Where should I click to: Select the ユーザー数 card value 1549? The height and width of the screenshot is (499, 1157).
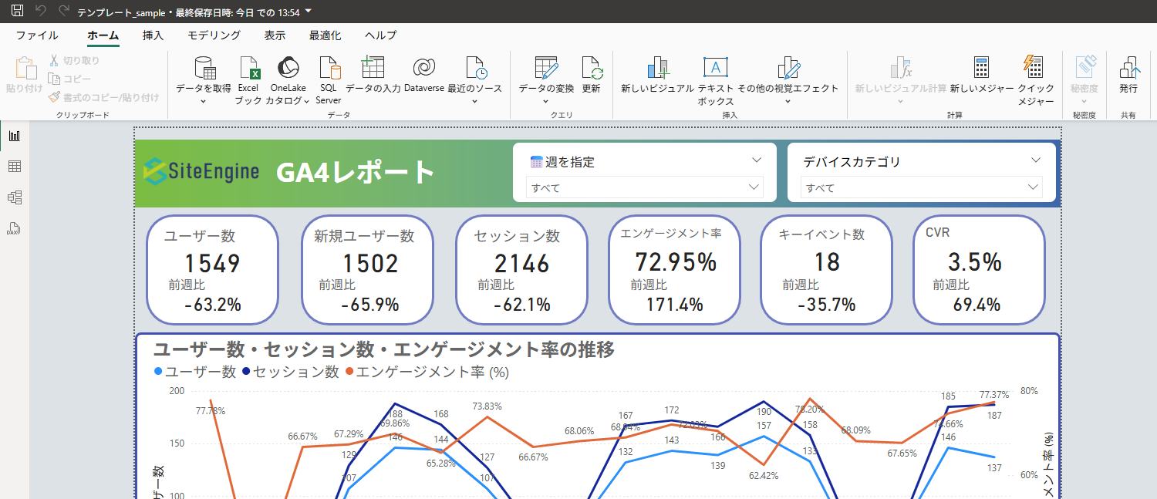point(212,264)
